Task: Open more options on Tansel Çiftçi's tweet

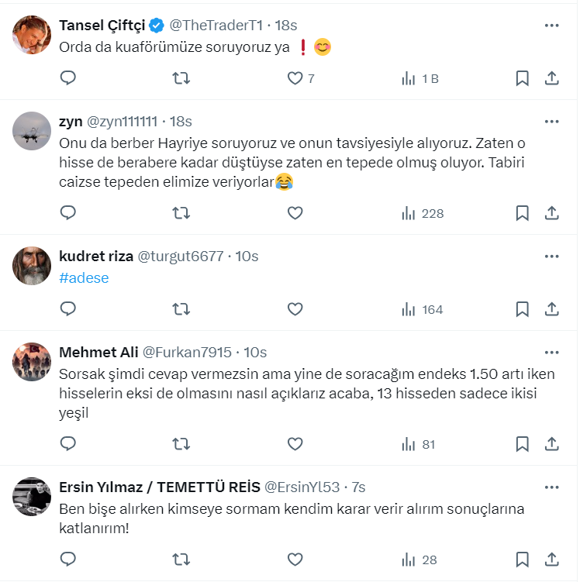Action: [551, 26]
